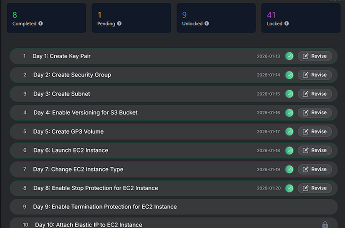Open Day 6: Launch EC2 Instance

70,150
